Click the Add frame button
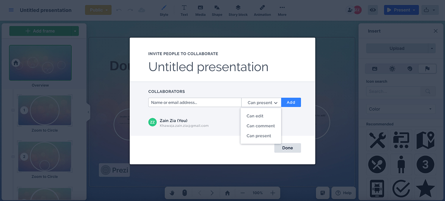The width and height of the screenshot is (445, 201). [x=40, y=31]
